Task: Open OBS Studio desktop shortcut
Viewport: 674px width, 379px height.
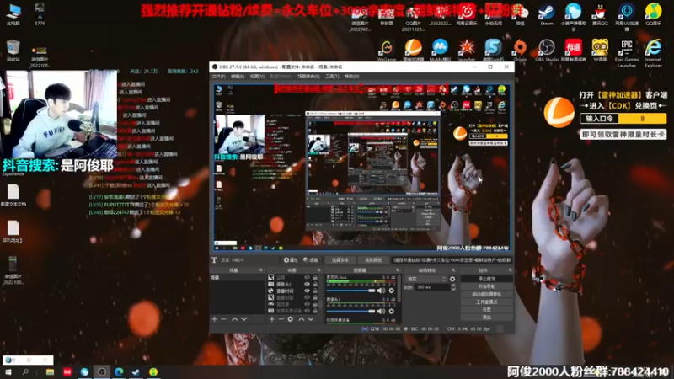Action: [x=547, y=51]
